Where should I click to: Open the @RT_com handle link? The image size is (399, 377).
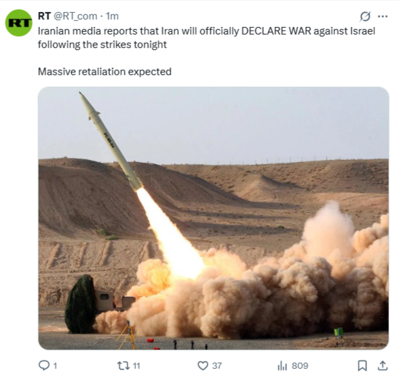point(75,16)
